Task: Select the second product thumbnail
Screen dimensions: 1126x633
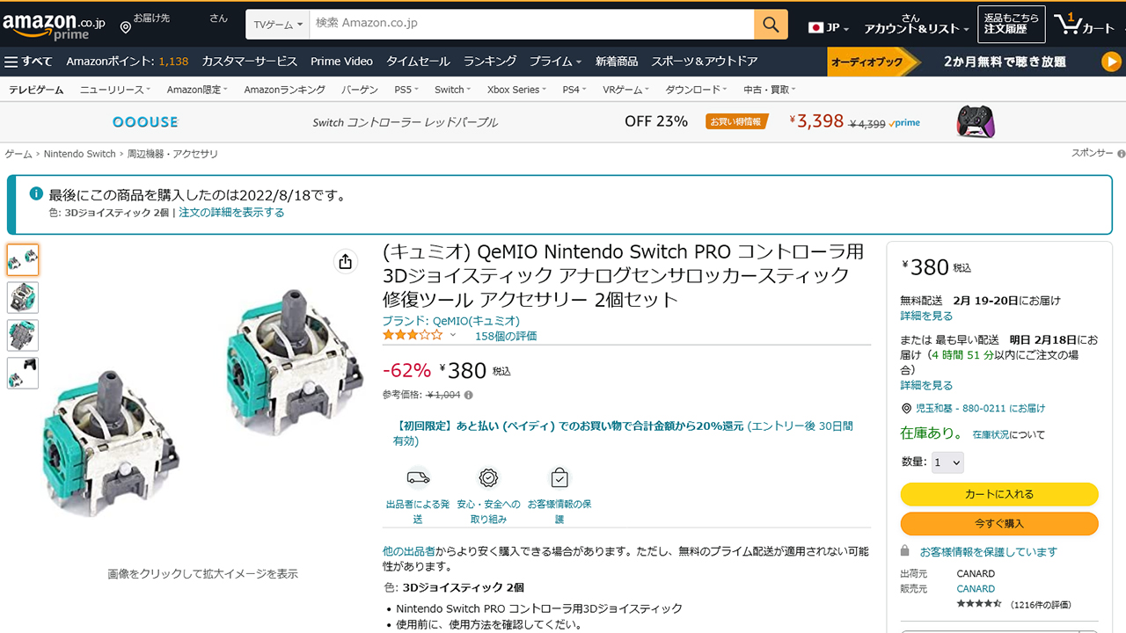Action: tap(23, 298)
